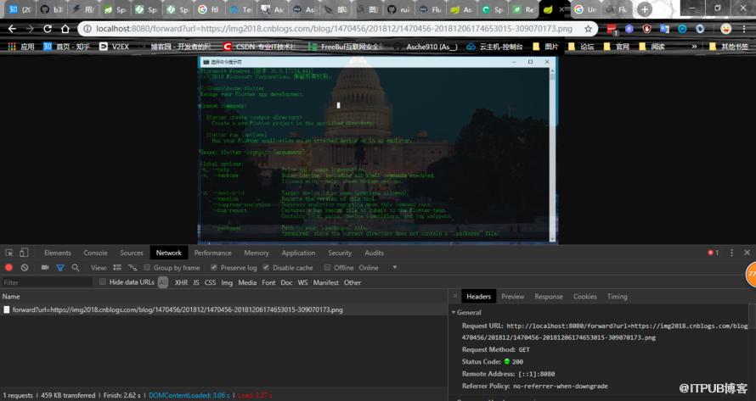Switch to request Preview tab
The width and height of the screenshot is (756, 401).
coord(512,297)
